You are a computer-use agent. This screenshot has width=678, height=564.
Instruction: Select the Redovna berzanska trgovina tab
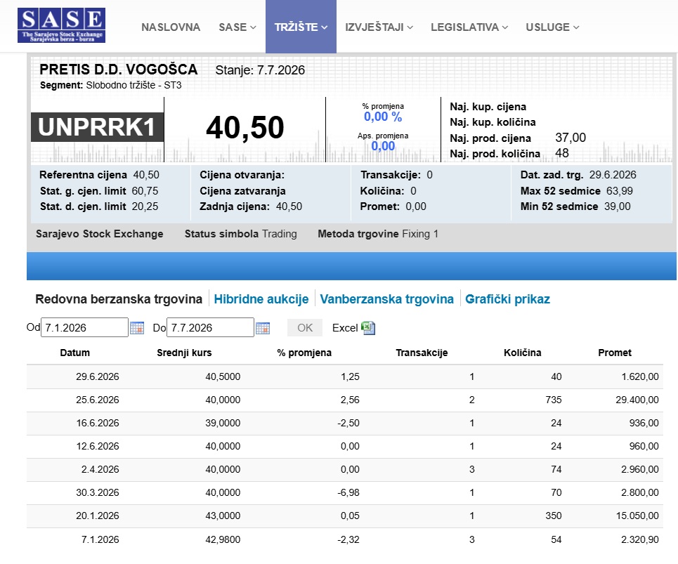tap(119, 299)
